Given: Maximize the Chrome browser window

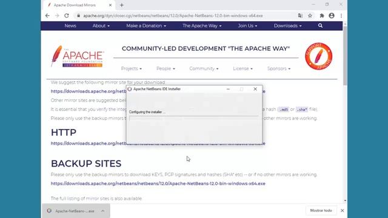Looking at the screenshot, I should [x=327, y=4].
